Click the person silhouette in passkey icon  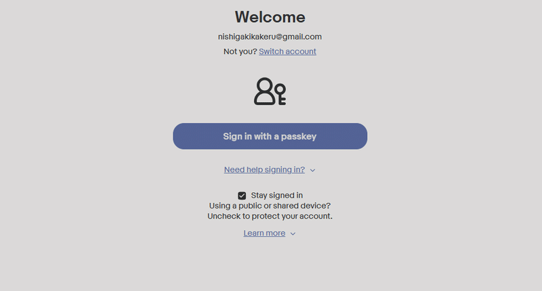point(265,91)
